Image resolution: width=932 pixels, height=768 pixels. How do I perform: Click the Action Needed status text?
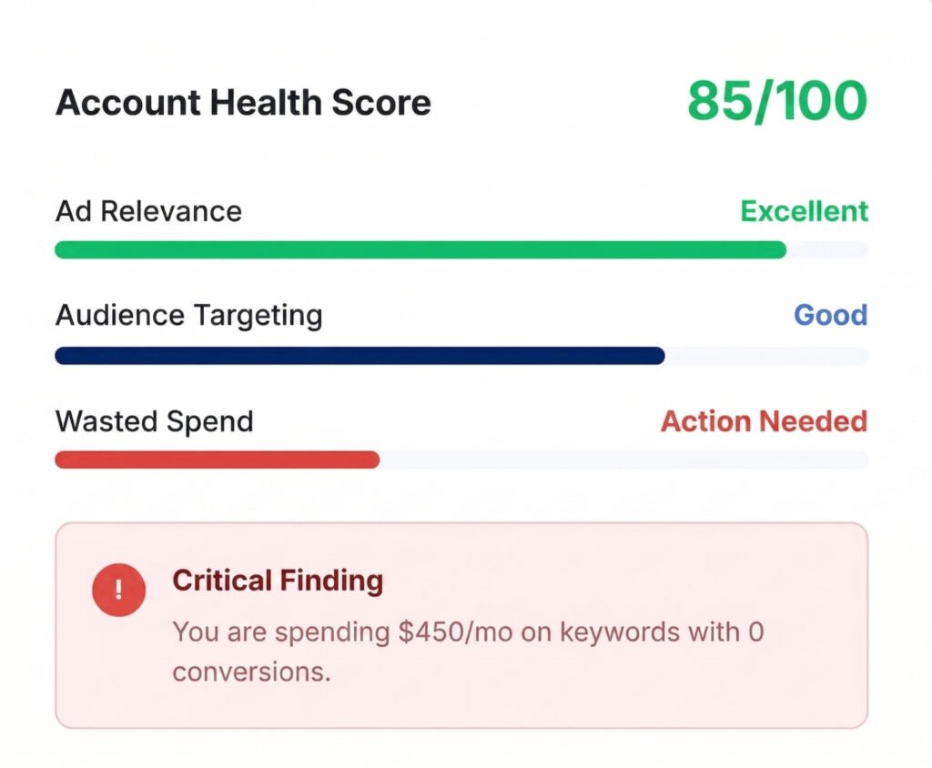[x=764, y=421]
